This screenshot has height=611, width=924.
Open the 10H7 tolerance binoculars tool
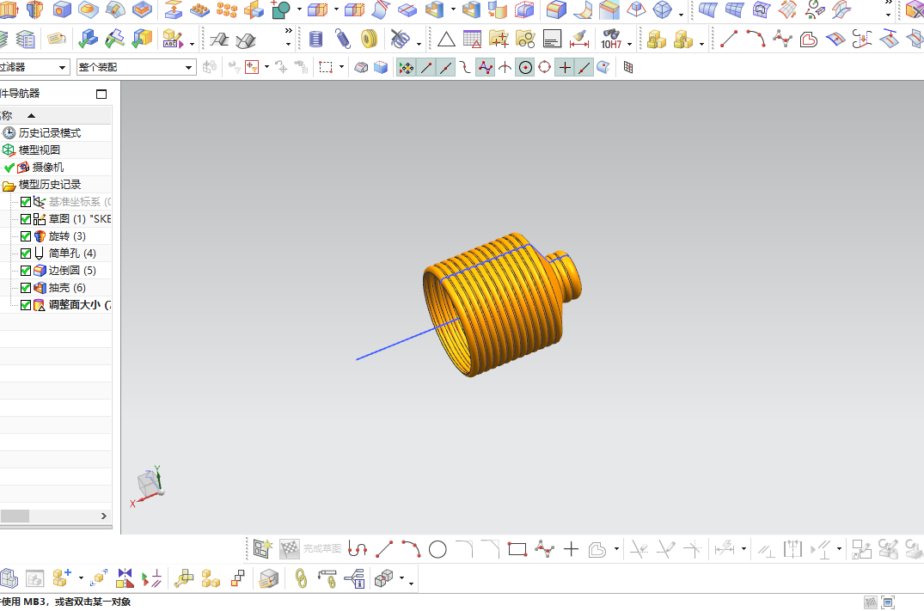point(611,40)
